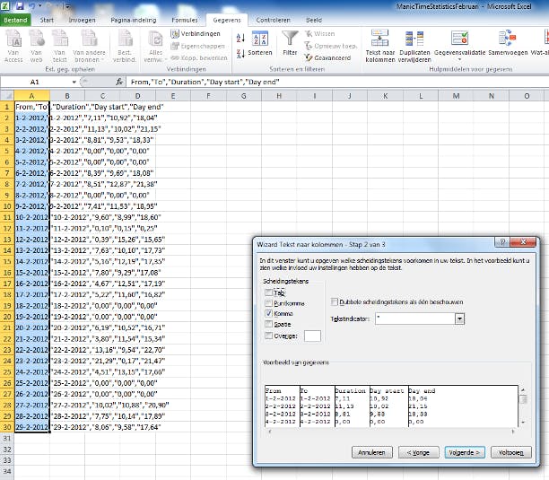Open the Bestand file tab
This screenshot has width=549, height=480.
click(x=16, y=18)
